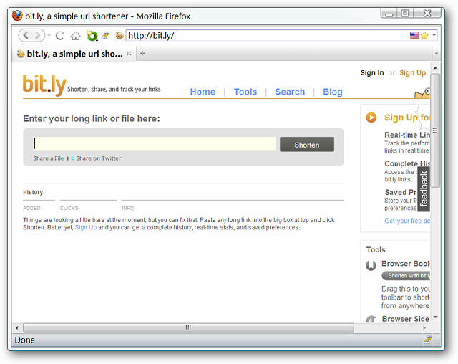Open the vertical feedback tab
Viewport: 458px width, 364px height.
point(424,189)
